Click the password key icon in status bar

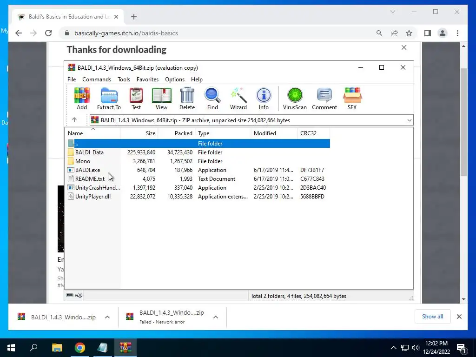click(79, 295)
